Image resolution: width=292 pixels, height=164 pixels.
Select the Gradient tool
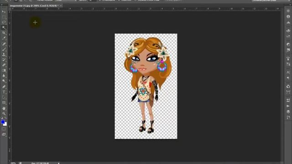point(4,71)
